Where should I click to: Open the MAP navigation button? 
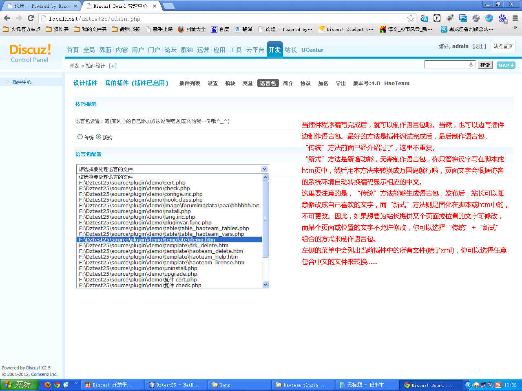click(506, 65)
